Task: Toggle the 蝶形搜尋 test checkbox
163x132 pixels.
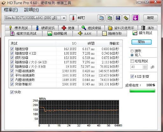Action: pyautogui.click(x=12, y=58)
